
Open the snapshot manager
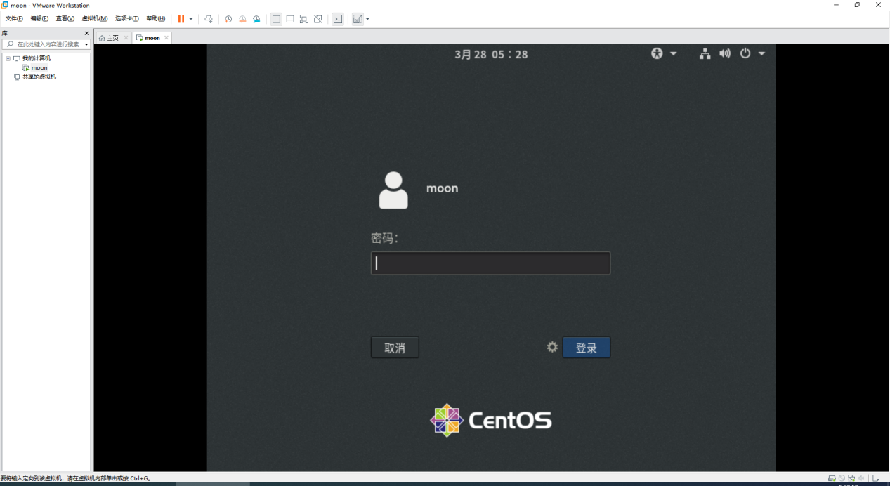pyautogui.click(x=256, y=19)
